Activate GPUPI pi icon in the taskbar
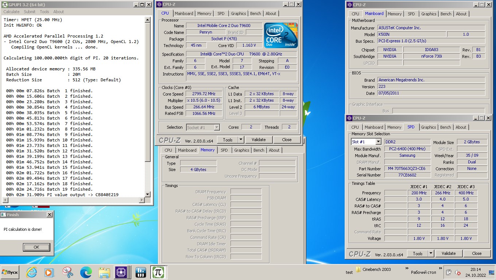 coord(158,272)
